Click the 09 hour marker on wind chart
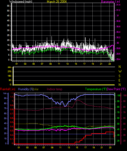 pos(50,64)
